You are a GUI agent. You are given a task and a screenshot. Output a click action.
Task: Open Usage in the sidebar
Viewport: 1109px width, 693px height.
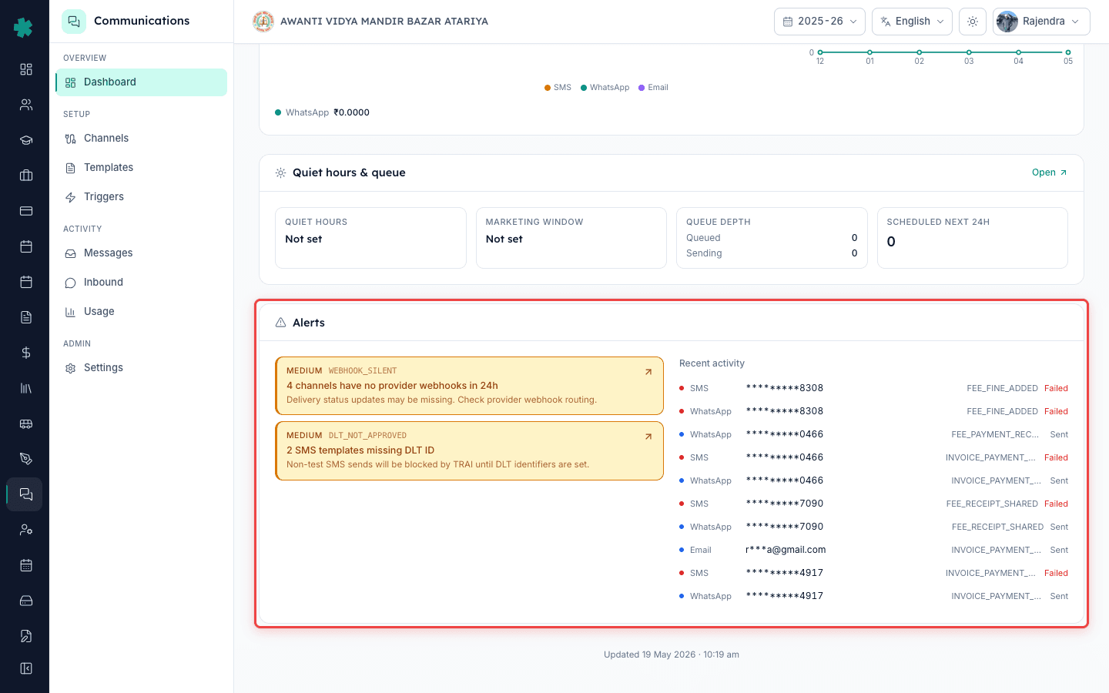(x=142, y=312)
